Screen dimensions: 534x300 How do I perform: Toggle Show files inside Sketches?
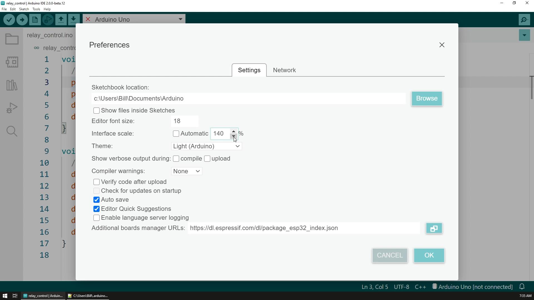tap(97, 111)
